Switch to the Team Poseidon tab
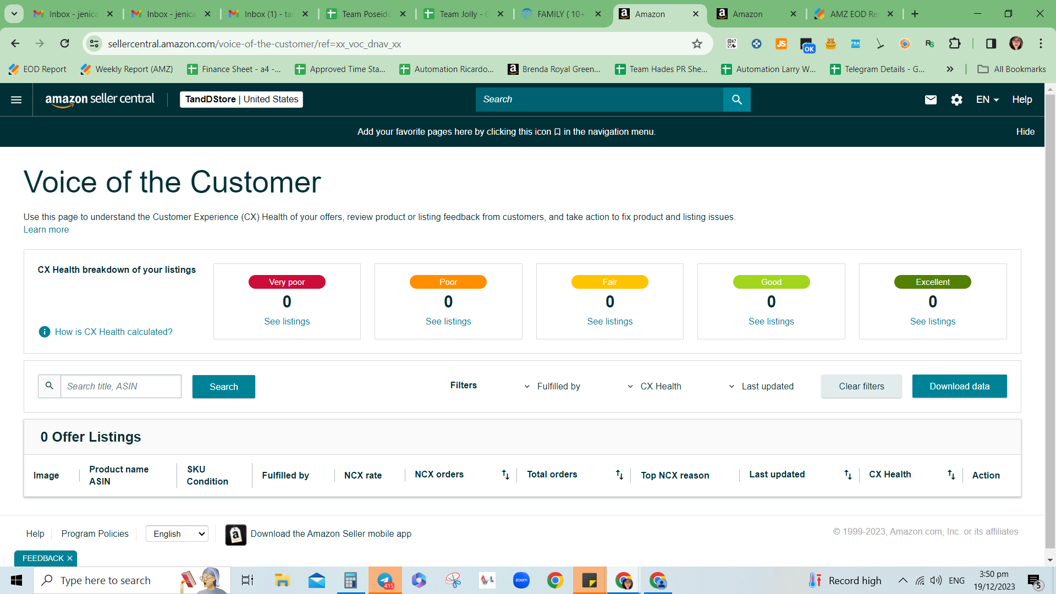 tap(366, 14)
